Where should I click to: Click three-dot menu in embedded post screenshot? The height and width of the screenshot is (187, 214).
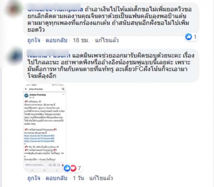[63, 94]
